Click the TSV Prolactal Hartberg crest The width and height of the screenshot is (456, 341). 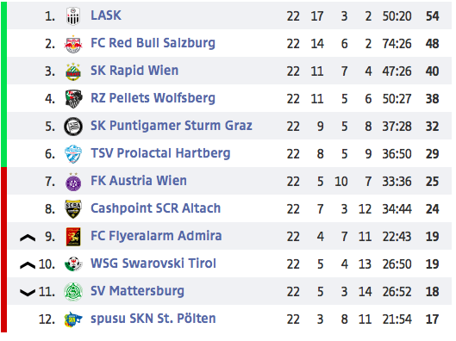click(x=73, y=154)
